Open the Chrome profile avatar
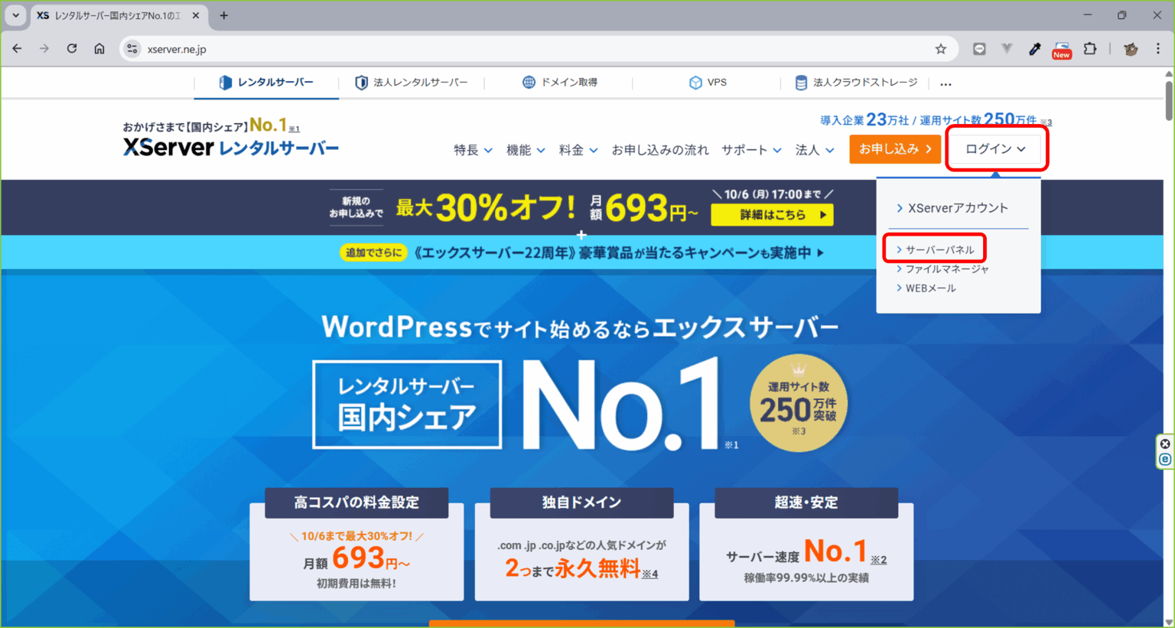Screen dimensions: 1175x628 1131,48
